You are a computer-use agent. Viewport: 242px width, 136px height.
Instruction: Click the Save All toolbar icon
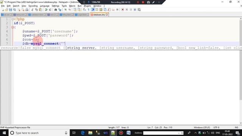tap(14, 9)
